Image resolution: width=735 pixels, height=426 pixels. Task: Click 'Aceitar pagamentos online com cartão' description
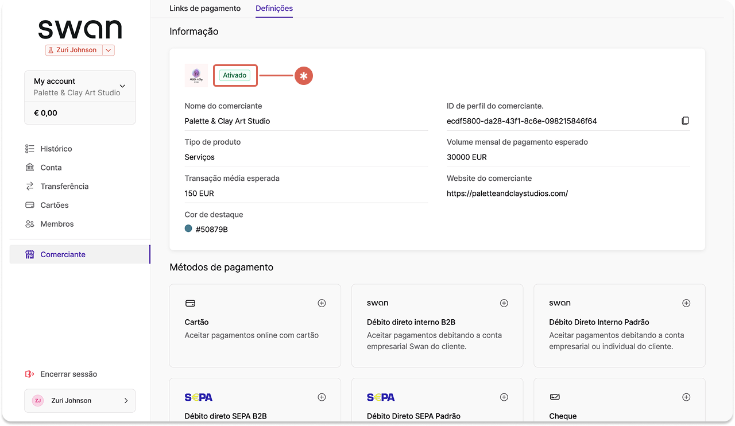252,335
